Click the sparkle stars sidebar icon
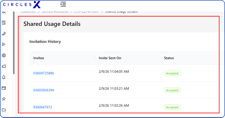225x118 pixels. [x=4, y=45]
